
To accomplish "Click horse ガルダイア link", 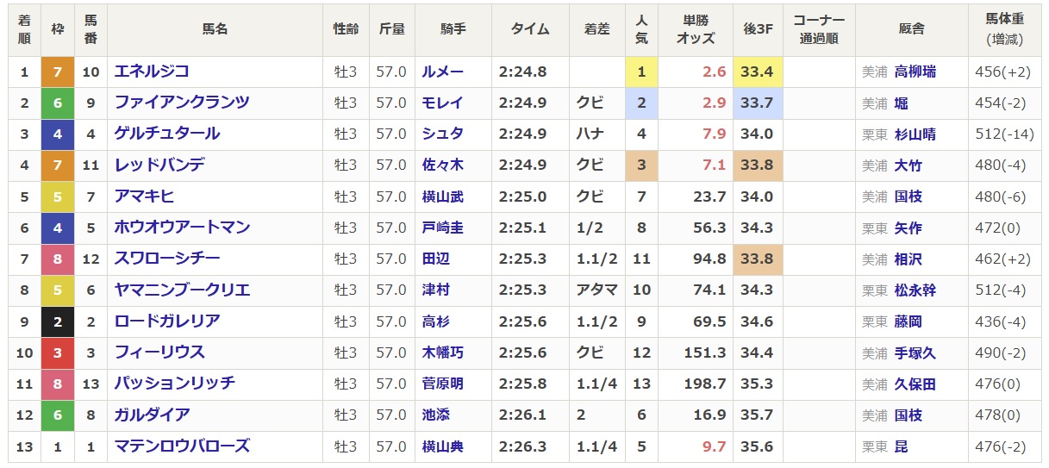I will click(x=152, y=415).
